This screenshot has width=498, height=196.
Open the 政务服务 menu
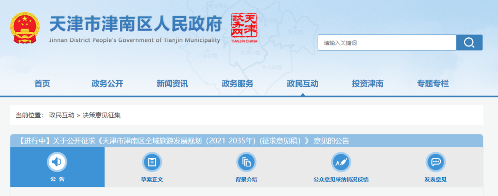click(x=237, y=84)
